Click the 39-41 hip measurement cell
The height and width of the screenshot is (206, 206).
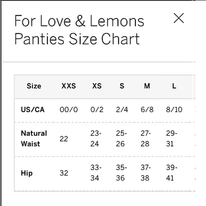tap(171, 173)
